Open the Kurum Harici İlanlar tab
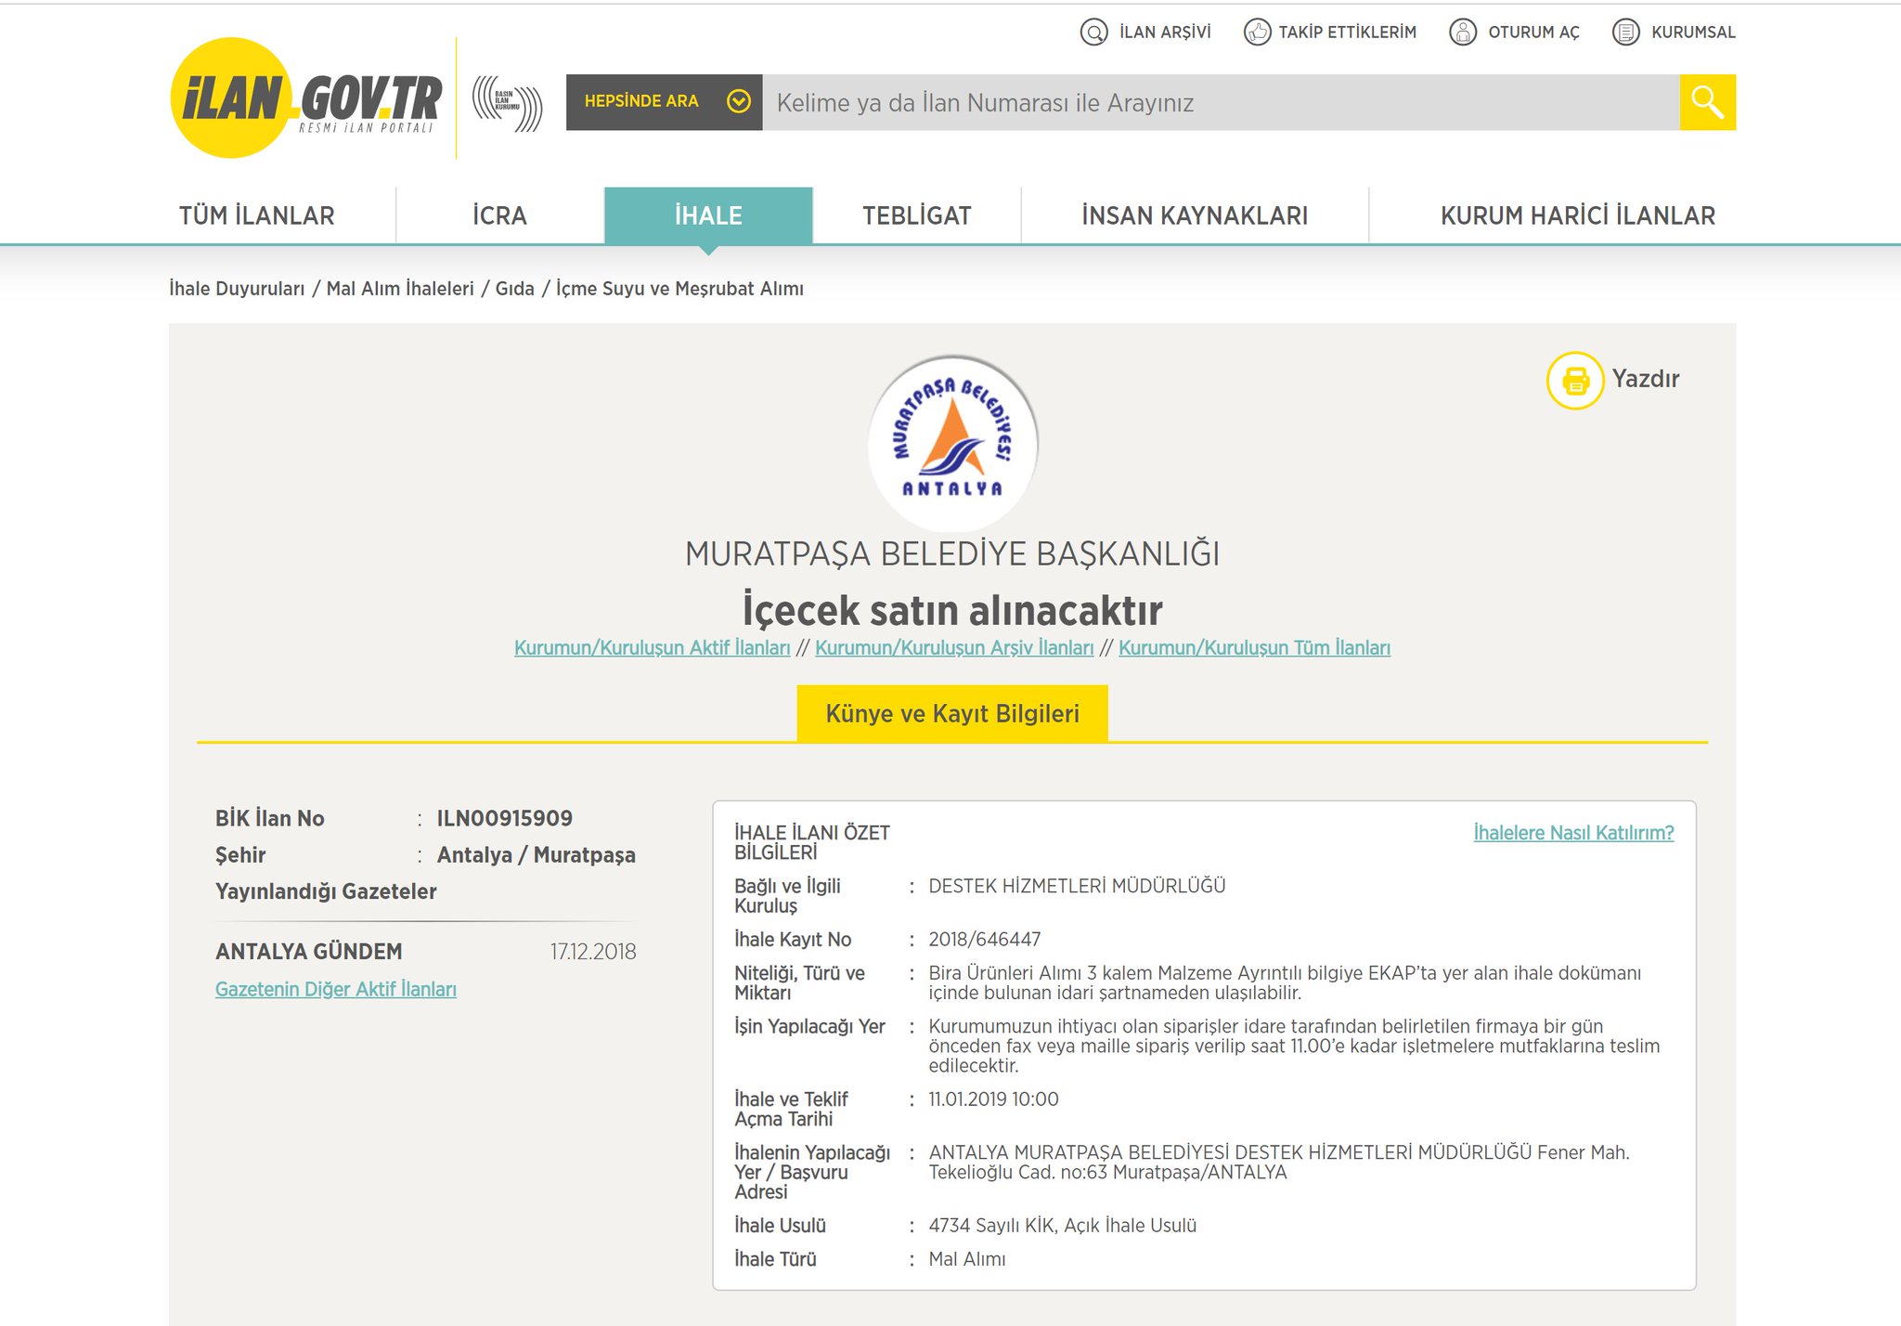Viewport: 1901px width, 1326px height. pyautogui.click(x=1577, y=215)
